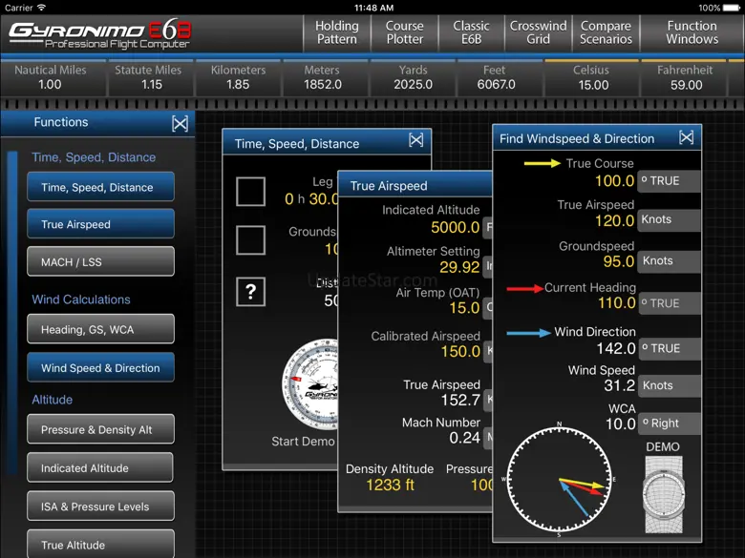Edit Air Temp (OAT) value 15.0
This screenshot has width=745, height=558.
click(x=464, y=308)
